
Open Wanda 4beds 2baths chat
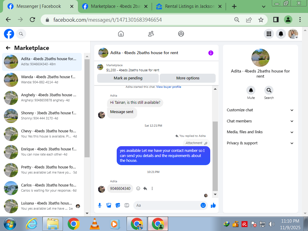(x=42, y=80)
